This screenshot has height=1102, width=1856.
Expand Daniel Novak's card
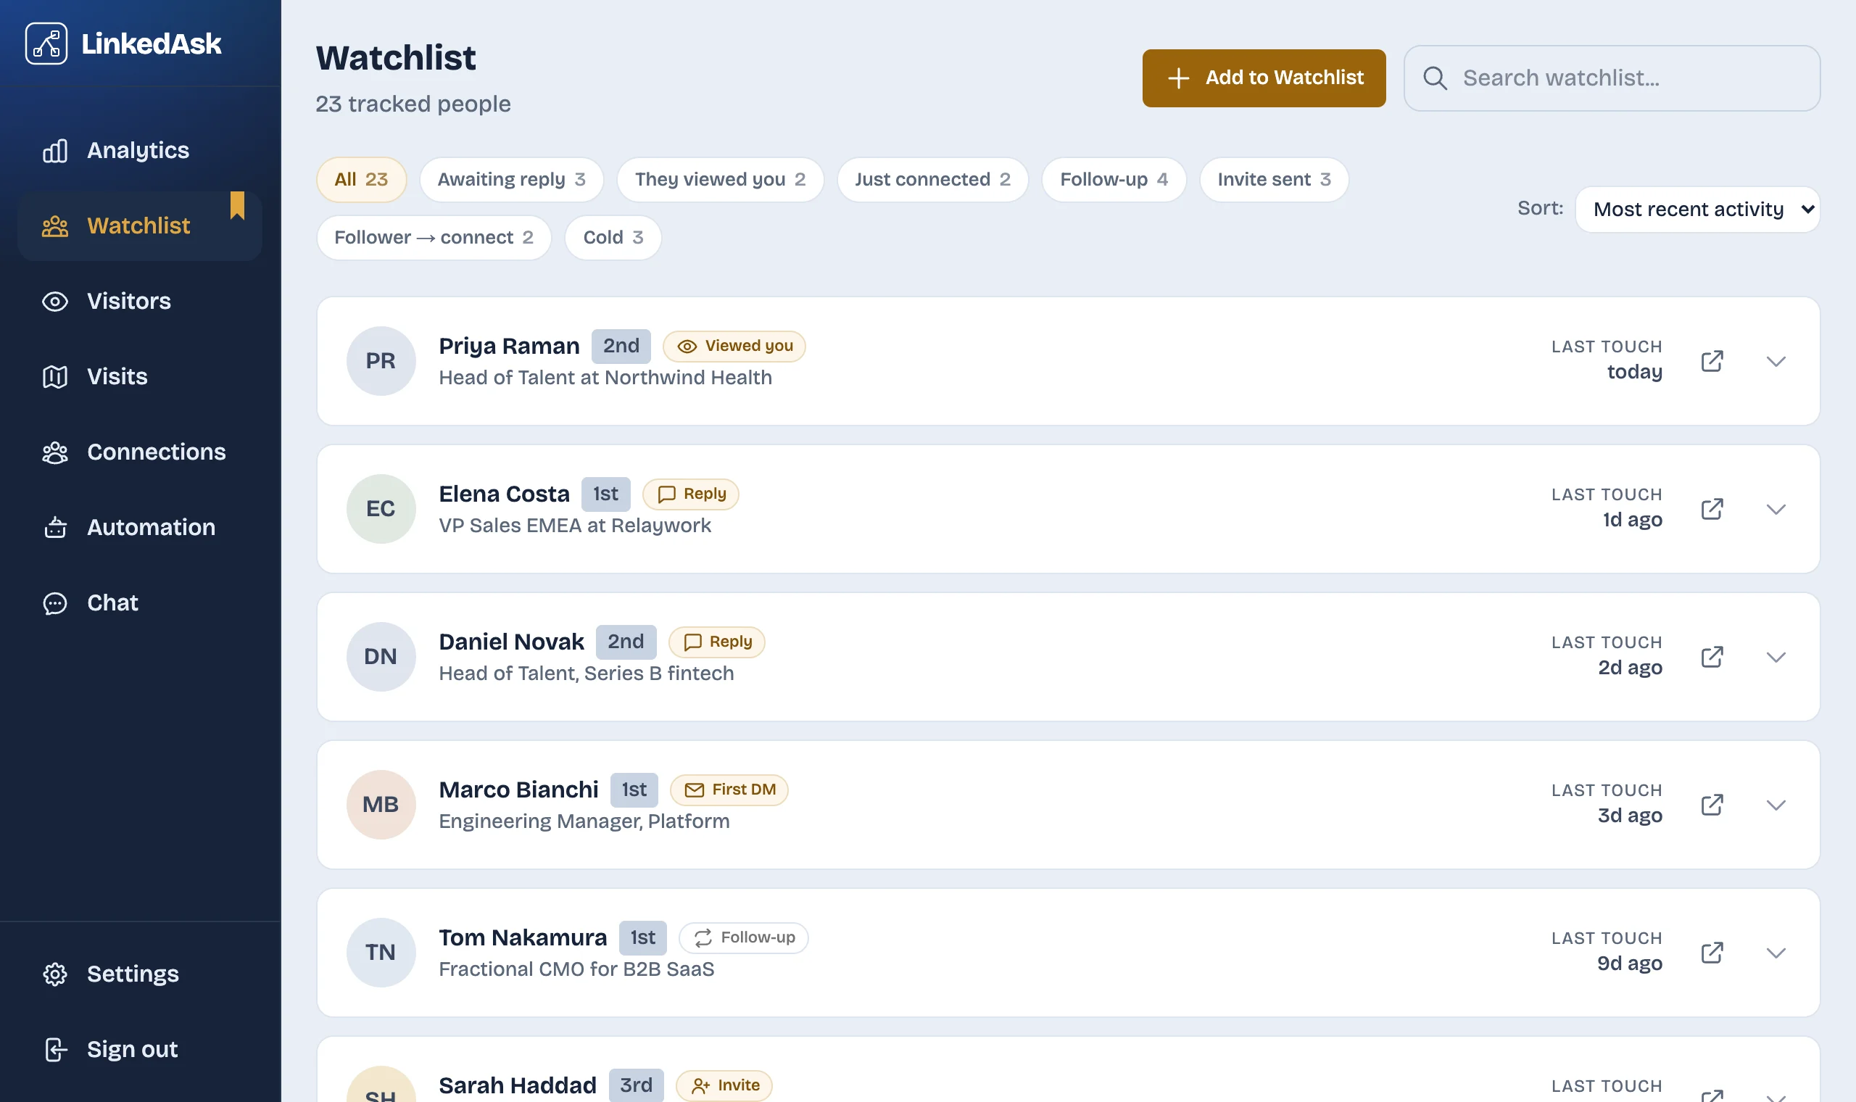pos(1776,656)
